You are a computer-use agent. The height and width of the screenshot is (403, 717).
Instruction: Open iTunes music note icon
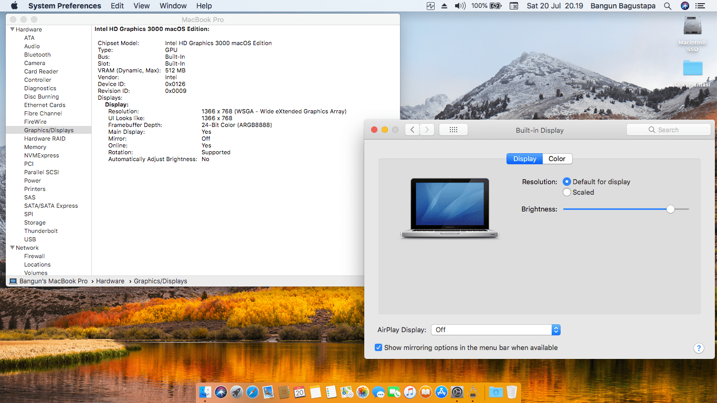tap(410, 391)
